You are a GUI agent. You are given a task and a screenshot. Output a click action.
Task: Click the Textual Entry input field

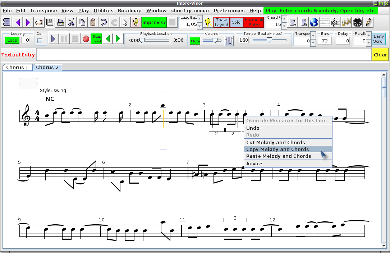point(204,55)
